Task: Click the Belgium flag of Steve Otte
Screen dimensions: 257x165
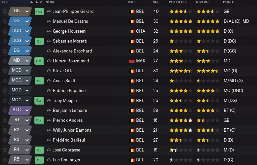Action: coord(132,71)
